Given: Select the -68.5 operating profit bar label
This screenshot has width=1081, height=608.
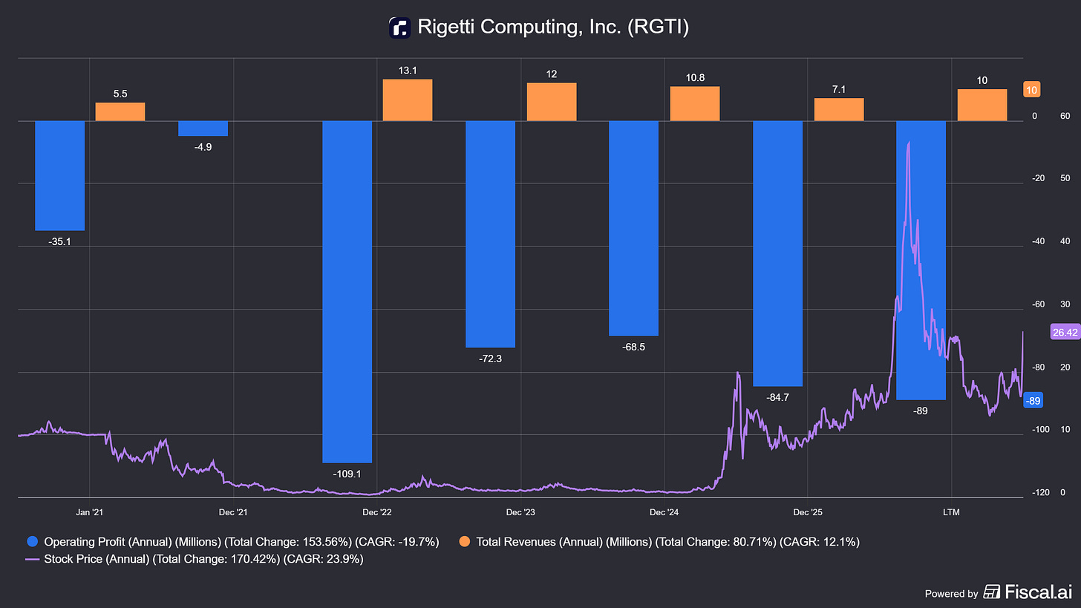Looking at the screenshot, I should pyautogui.click(x=634, y=347).
